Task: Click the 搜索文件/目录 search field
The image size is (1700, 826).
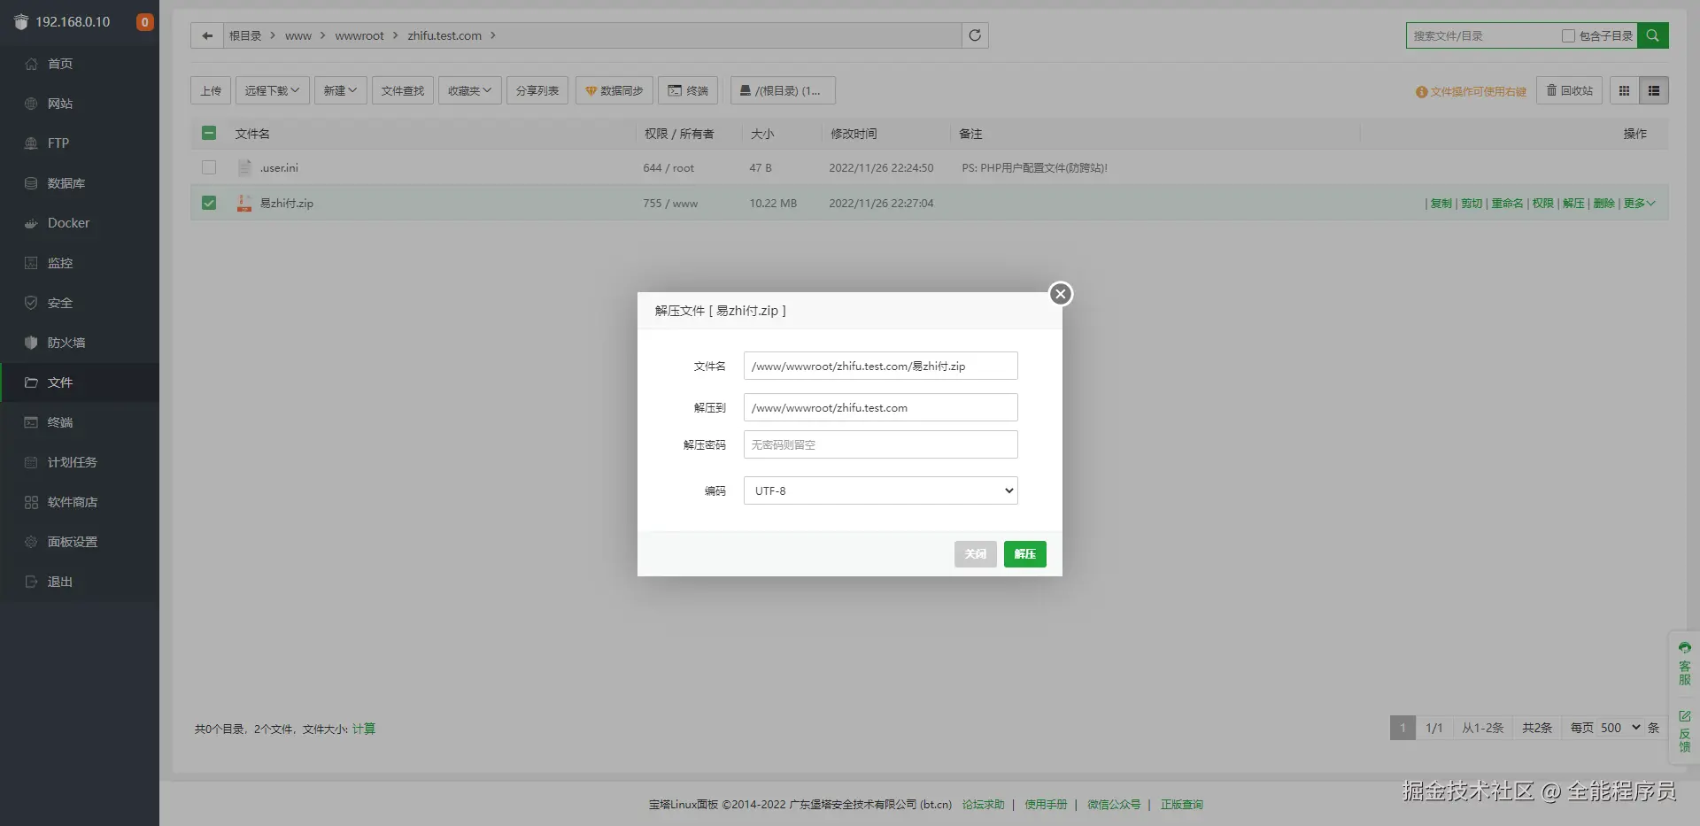Action: click(1483, 36)
